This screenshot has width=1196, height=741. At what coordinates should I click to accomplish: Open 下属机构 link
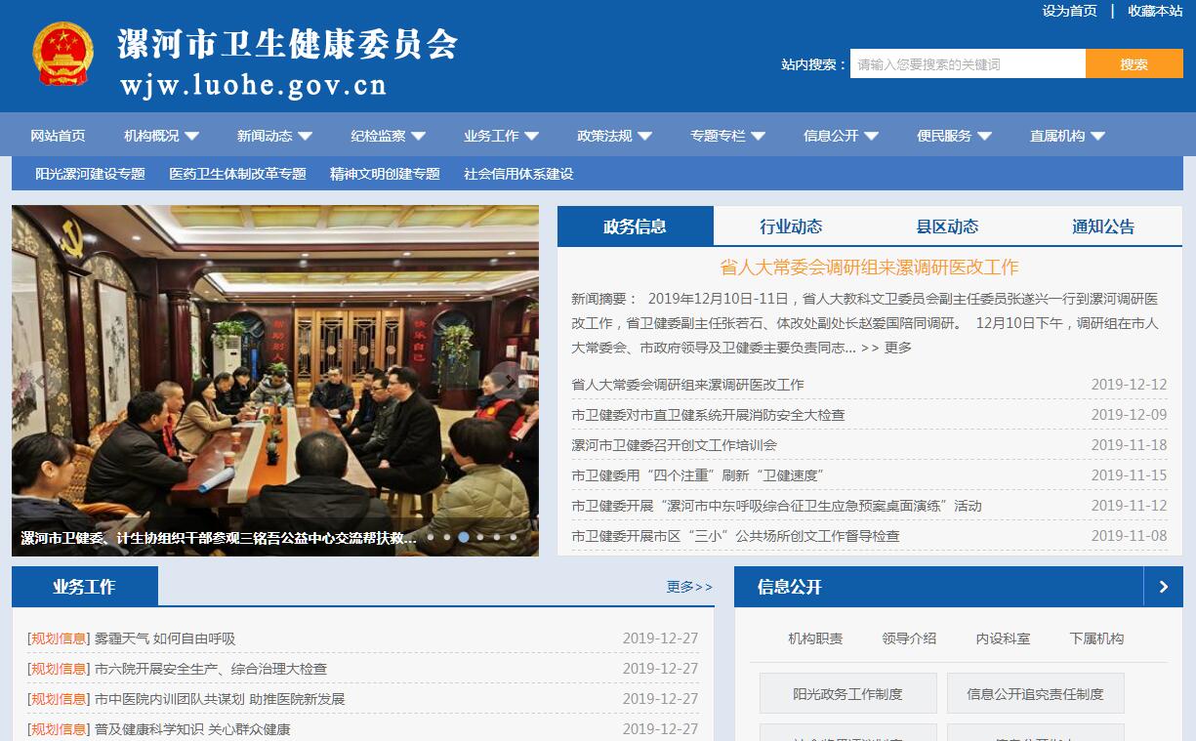pos(1096,638)
